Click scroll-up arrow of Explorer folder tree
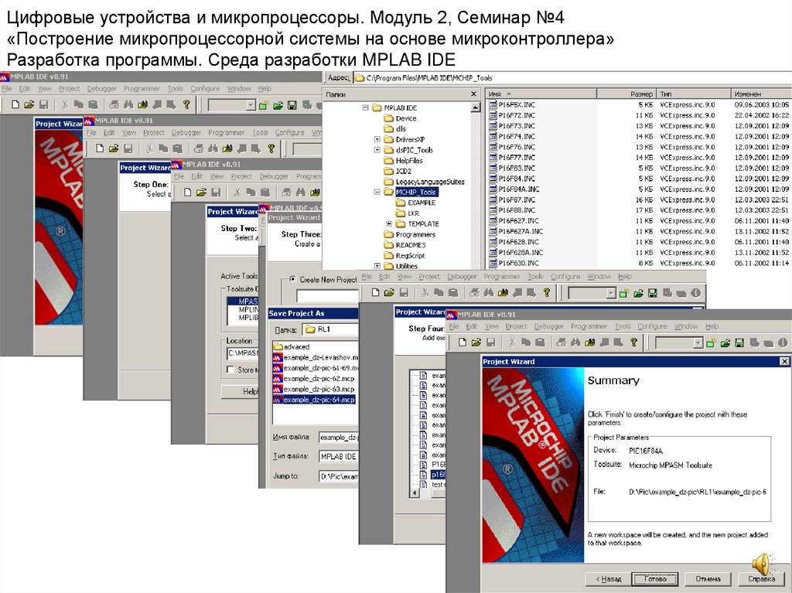The image size is (792, 593). (476, 107)
